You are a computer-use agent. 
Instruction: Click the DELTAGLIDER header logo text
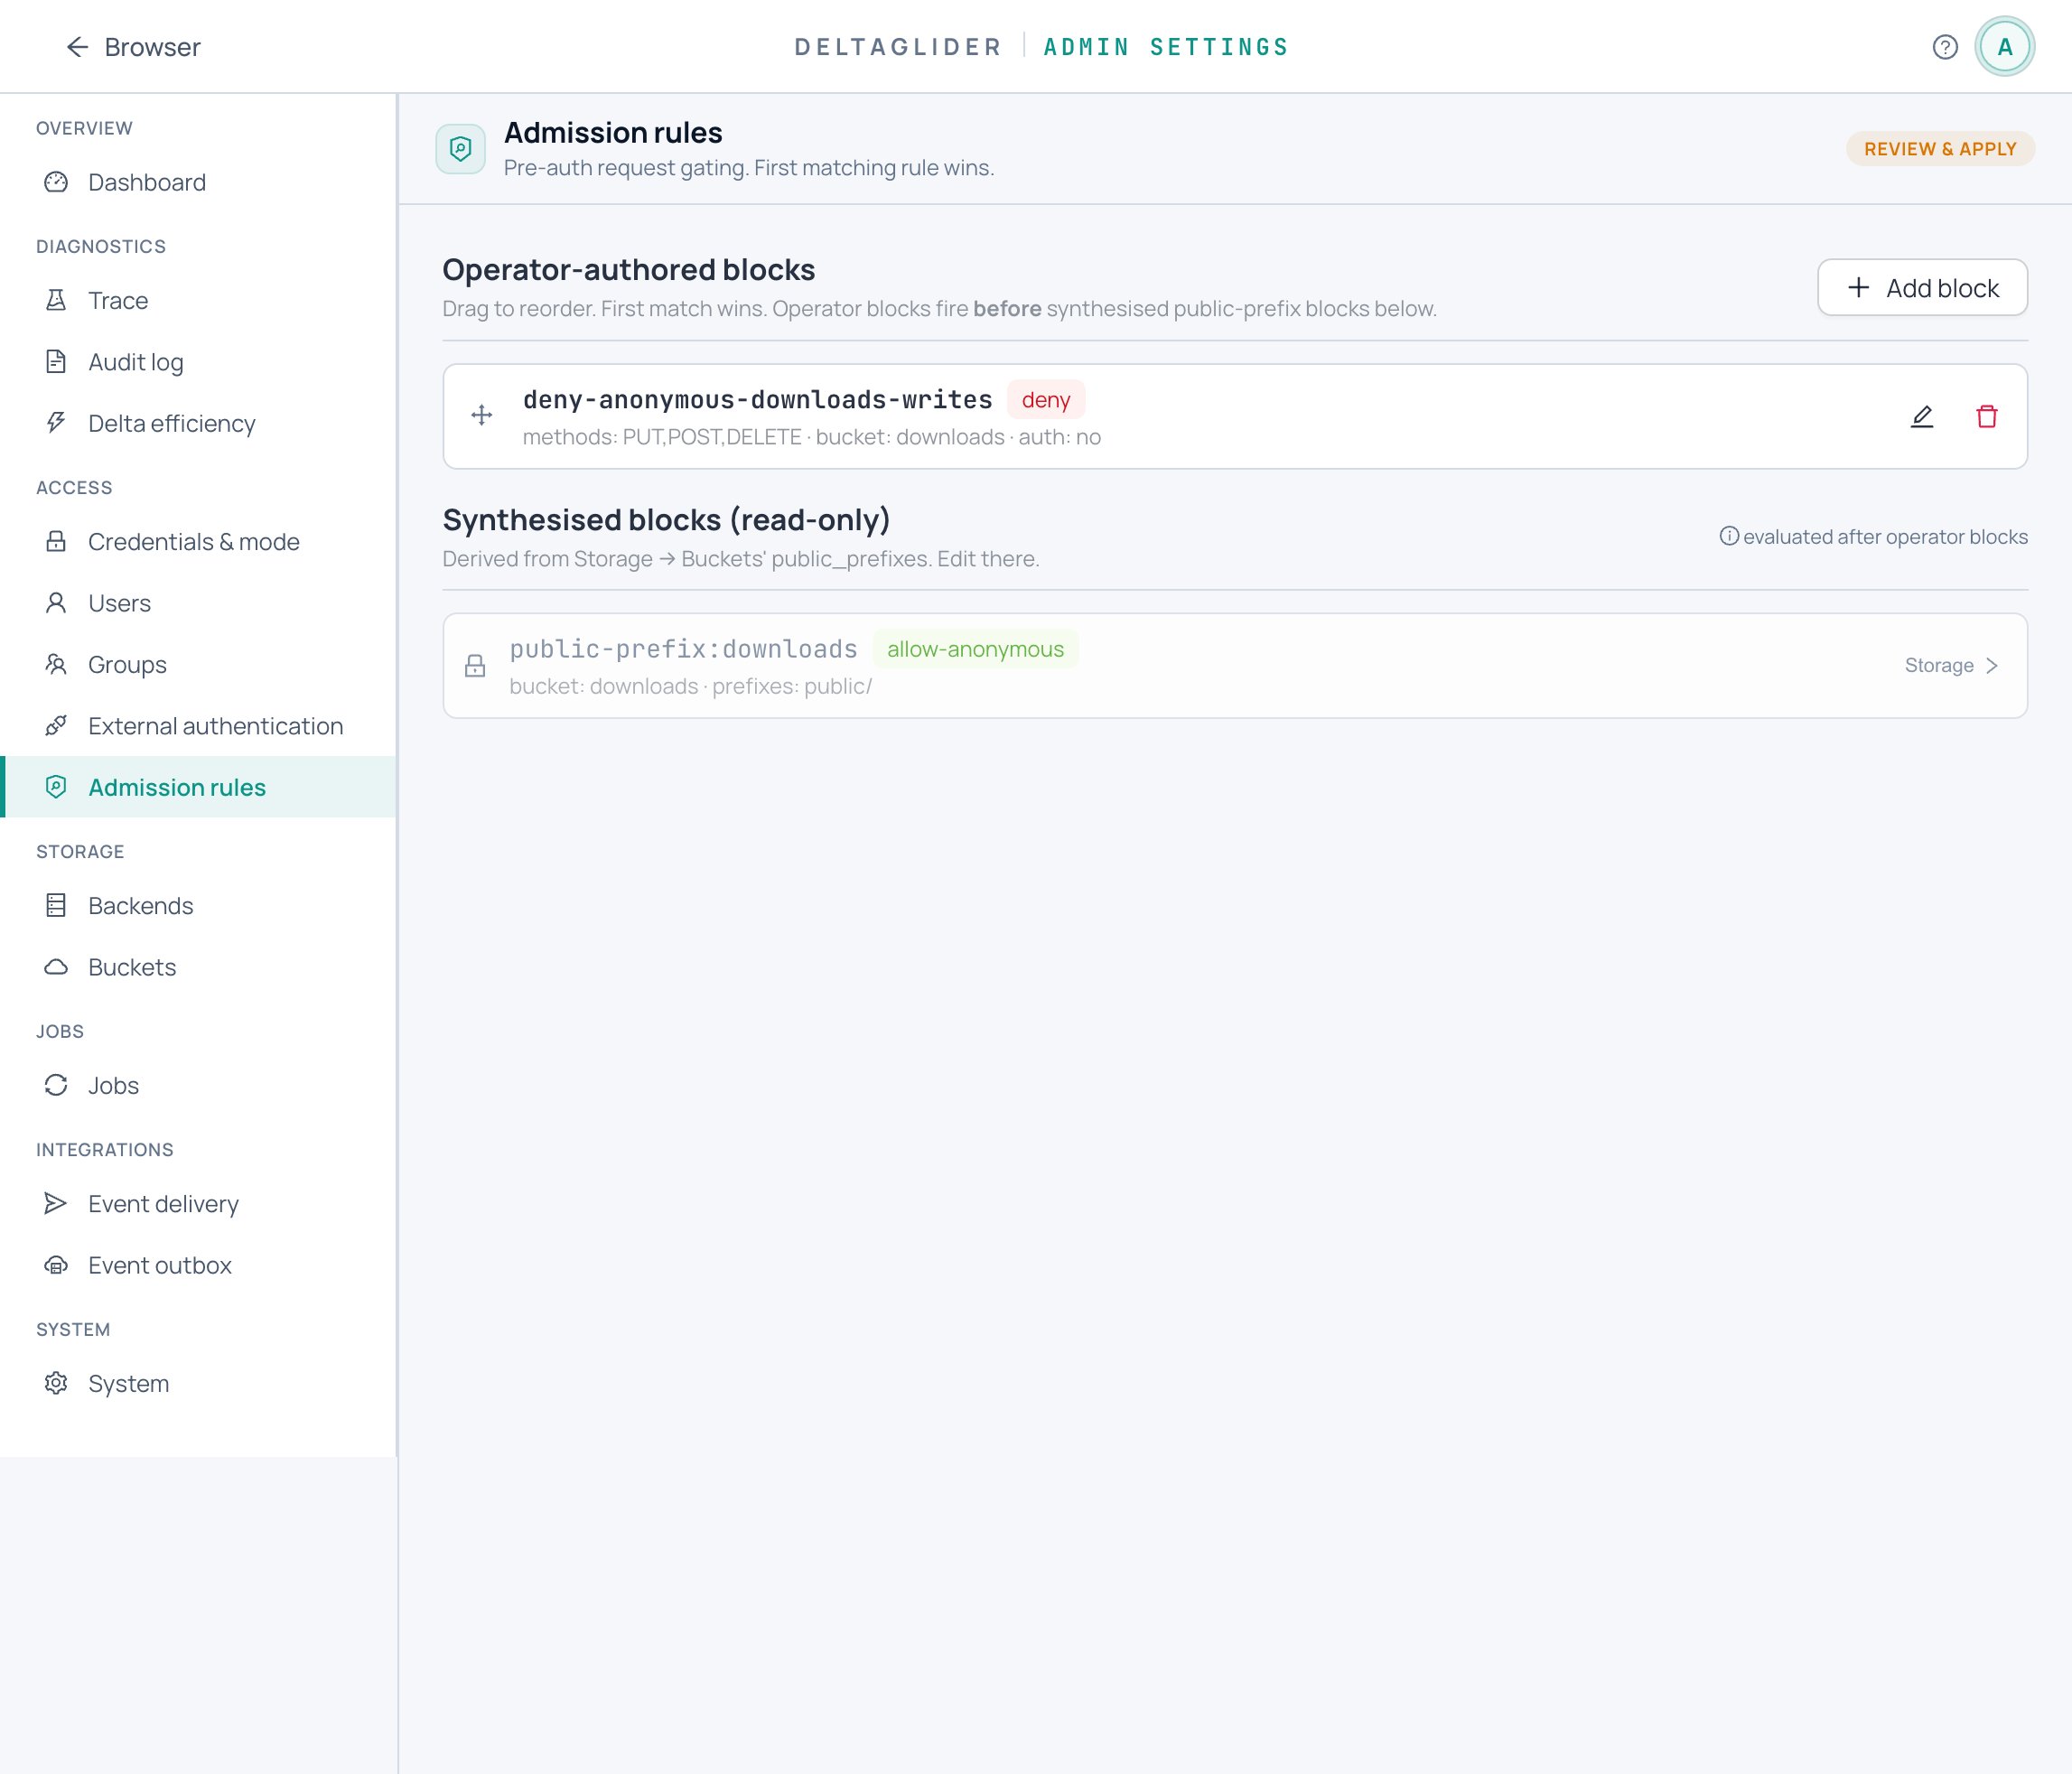click(897, 47)
